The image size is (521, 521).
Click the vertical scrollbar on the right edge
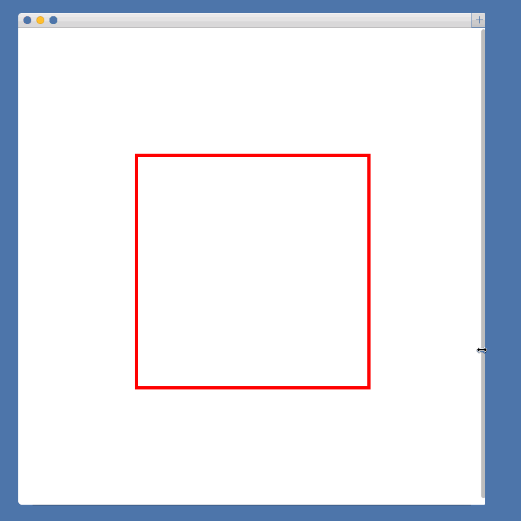click(x=483, y=264)
